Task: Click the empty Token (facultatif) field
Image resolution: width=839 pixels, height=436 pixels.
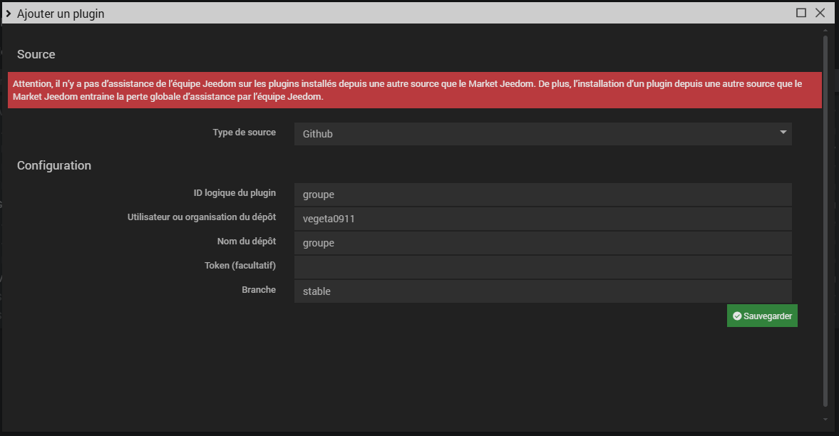Action: (542, 267)
